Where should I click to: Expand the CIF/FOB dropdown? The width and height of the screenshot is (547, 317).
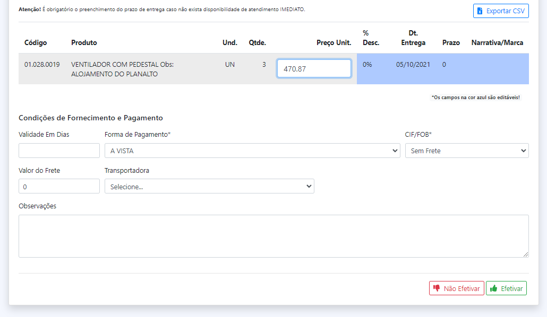(x=466, y=151)
